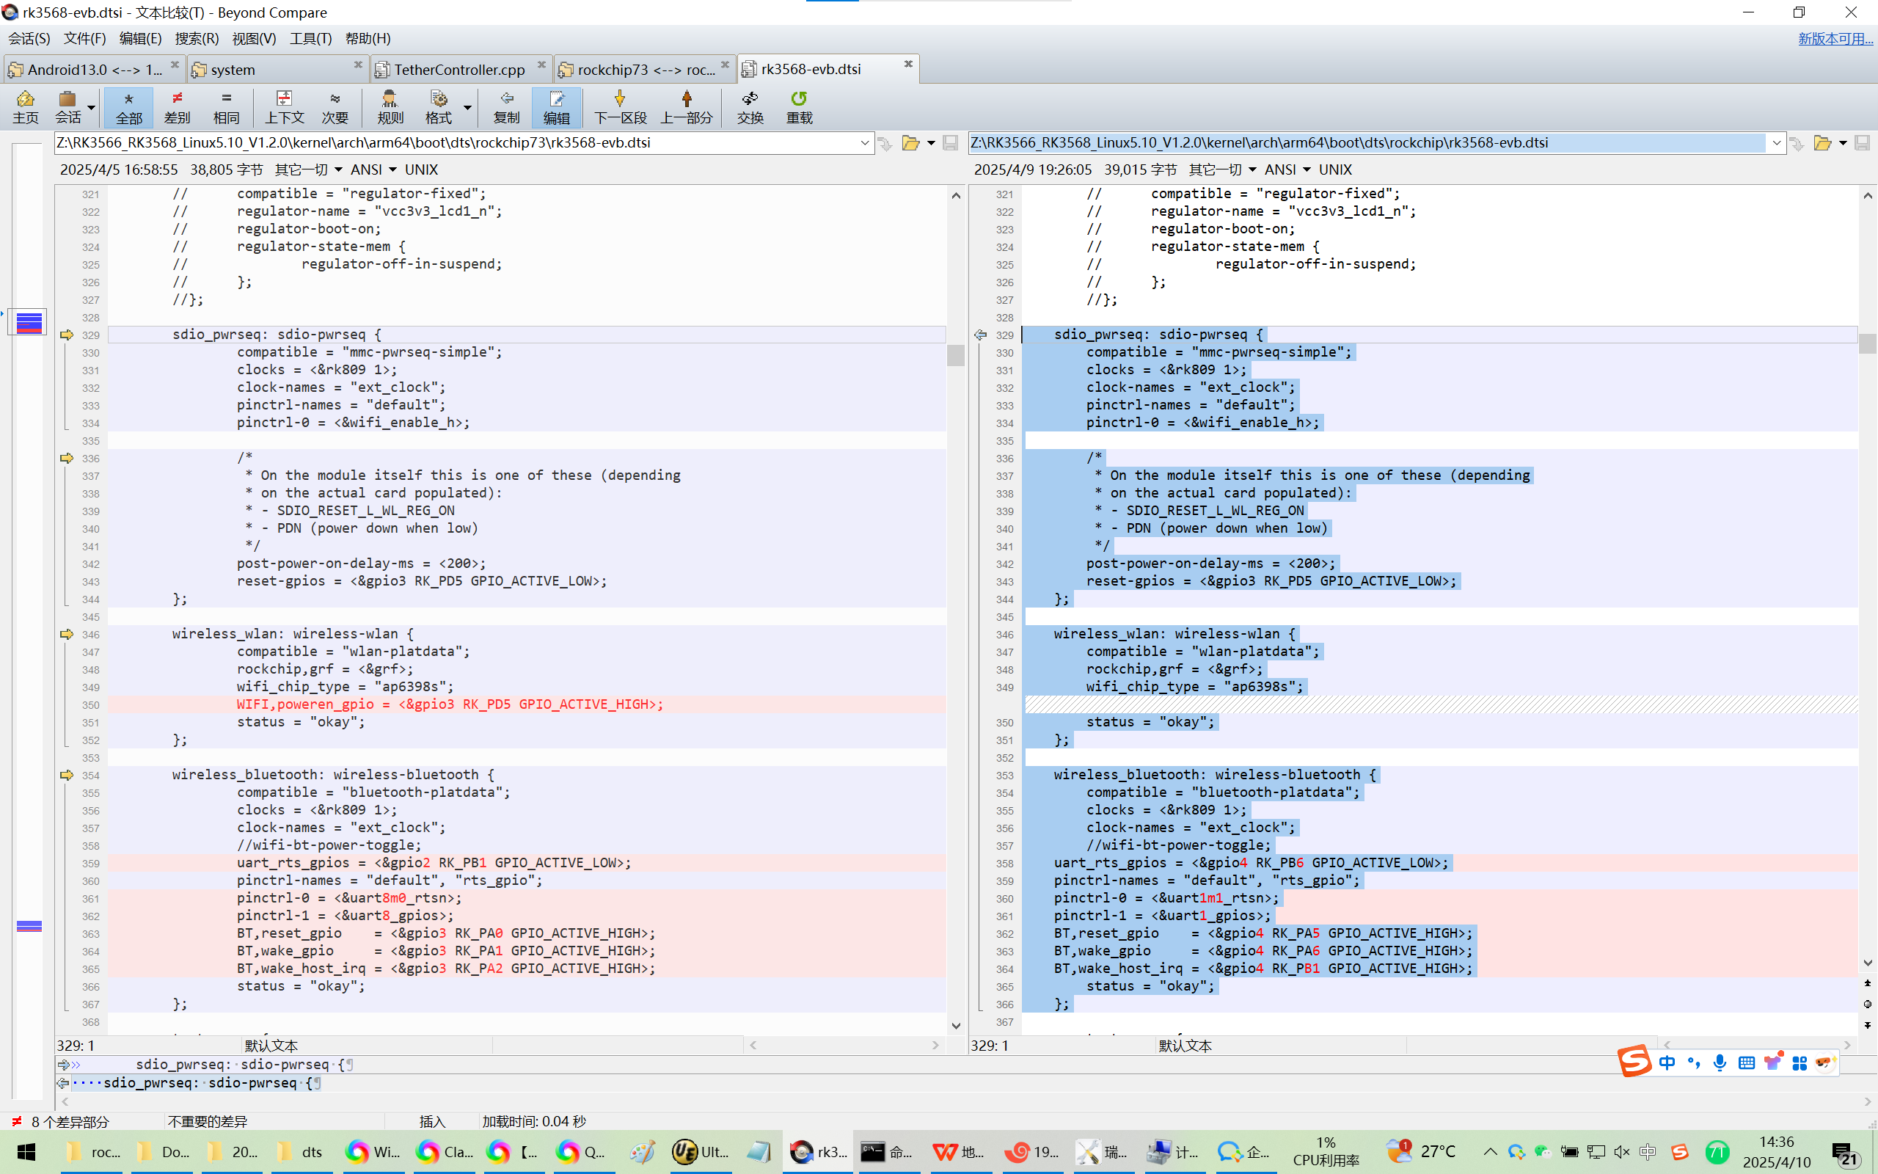
Task: Open the Format (格式) dropdown arrow
Action: point(468,107)
